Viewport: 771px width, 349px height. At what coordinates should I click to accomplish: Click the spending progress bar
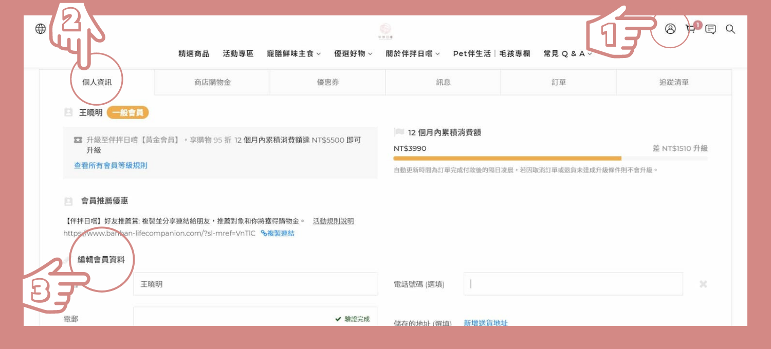click(550, 159)
